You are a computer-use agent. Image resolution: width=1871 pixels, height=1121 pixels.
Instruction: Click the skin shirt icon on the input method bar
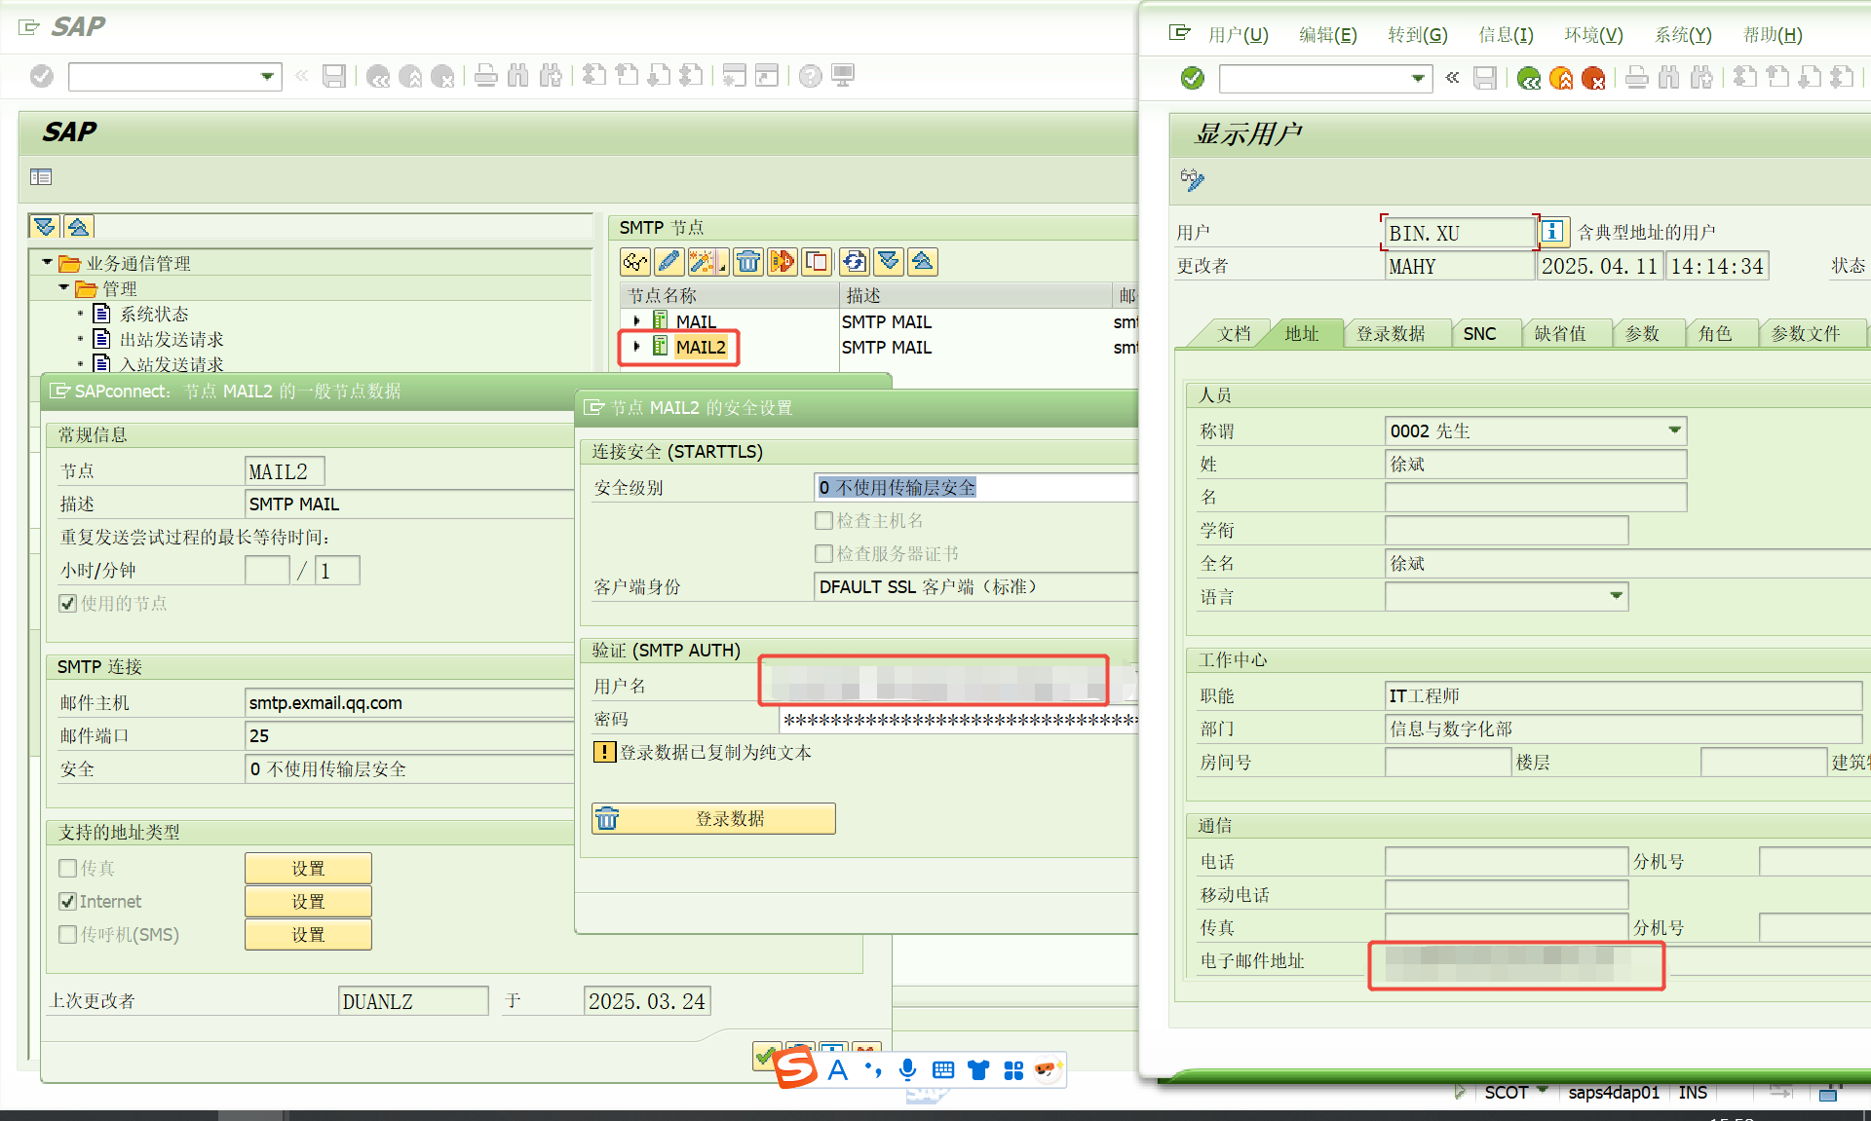point(978,1070)
